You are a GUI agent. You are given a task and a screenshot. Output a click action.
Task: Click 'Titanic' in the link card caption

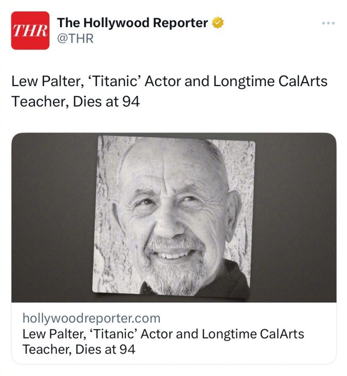coord(113,334)
